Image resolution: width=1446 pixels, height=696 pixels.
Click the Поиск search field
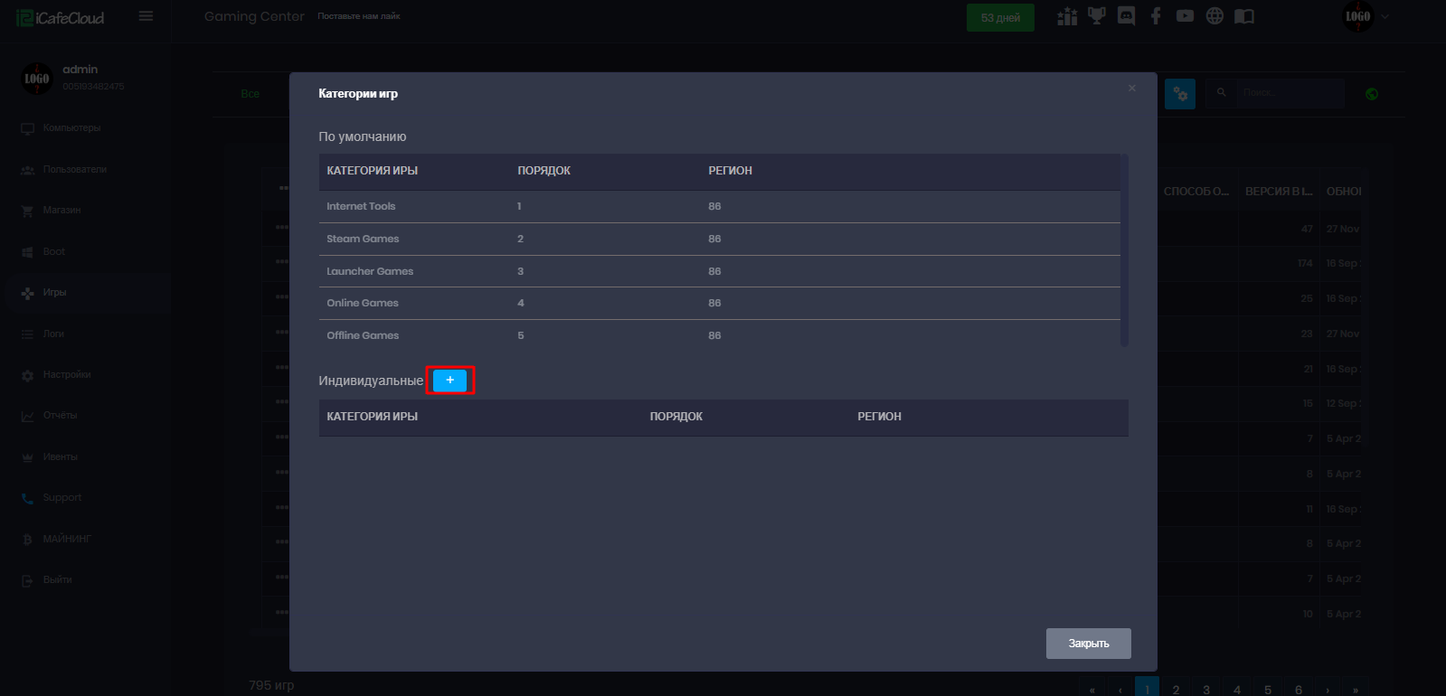click(x=1290, y=92)
